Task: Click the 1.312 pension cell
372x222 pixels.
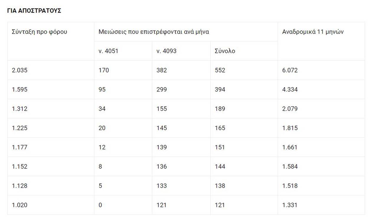Action: [20, 109]
